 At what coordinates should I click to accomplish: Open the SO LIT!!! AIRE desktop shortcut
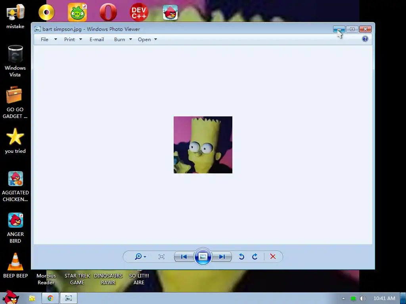pos(139,279)
